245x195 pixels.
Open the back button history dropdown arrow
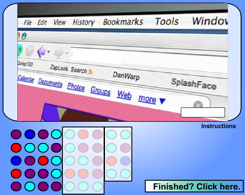pos(49,52)
